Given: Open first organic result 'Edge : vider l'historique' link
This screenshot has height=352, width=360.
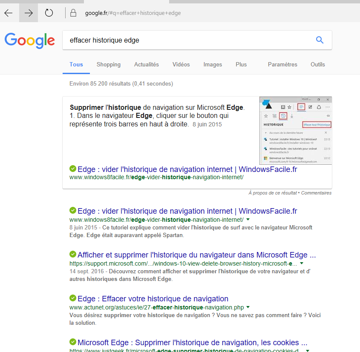Looking at the screenshot, I should click(187, 211).
